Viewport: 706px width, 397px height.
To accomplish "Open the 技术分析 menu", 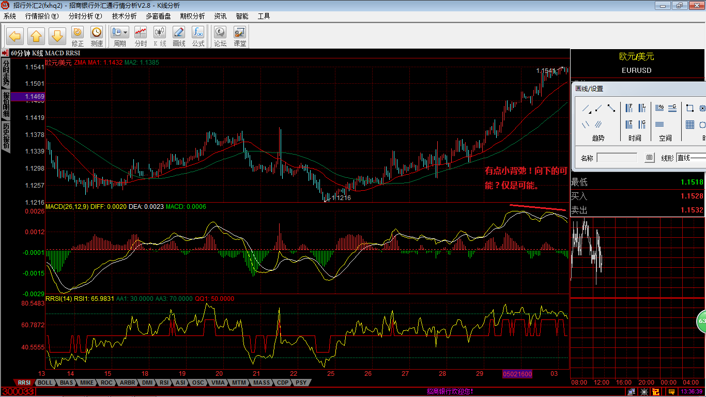I will click(124, 16).
